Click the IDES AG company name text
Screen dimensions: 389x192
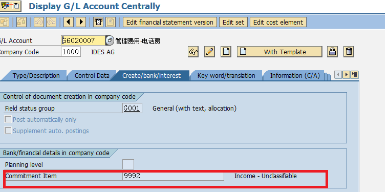[103, 52]
